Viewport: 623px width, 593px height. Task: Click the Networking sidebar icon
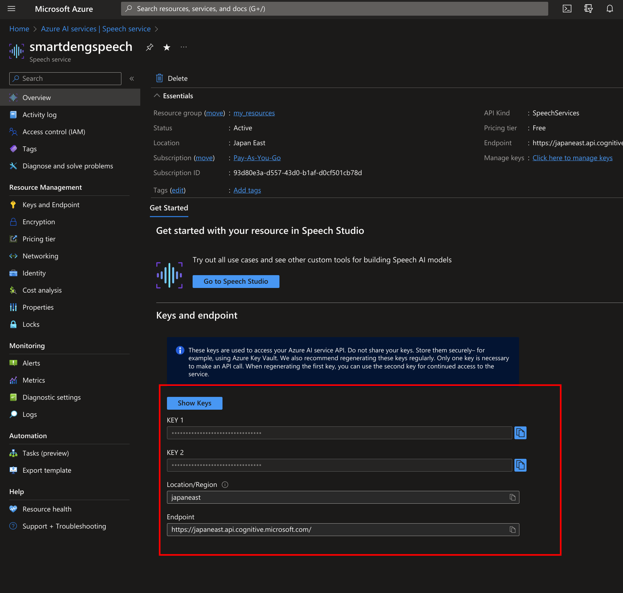(13, 256)
